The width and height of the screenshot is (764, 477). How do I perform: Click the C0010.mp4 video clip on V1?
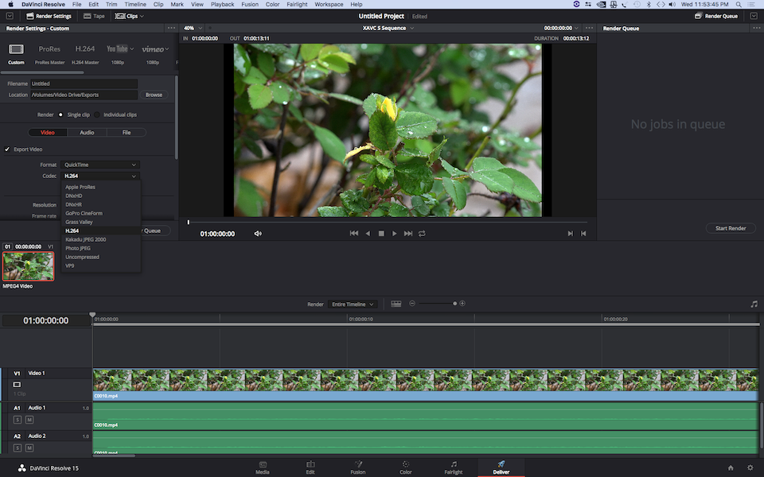coord(425,385)
